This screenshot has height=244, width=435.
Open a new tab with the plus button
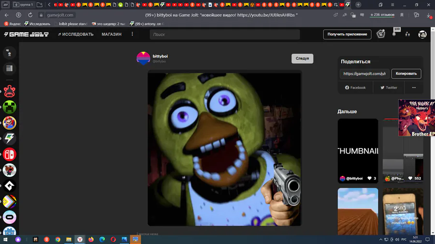click(358, 5)
